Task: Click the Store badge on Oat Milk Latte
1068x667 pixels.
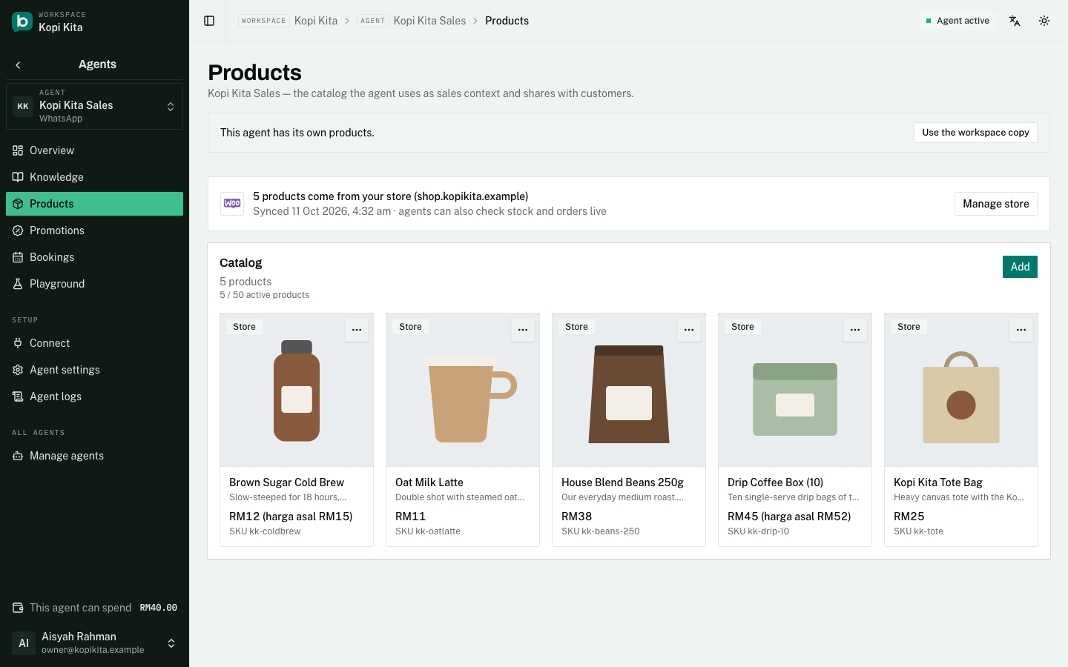Action: point(410,327)
